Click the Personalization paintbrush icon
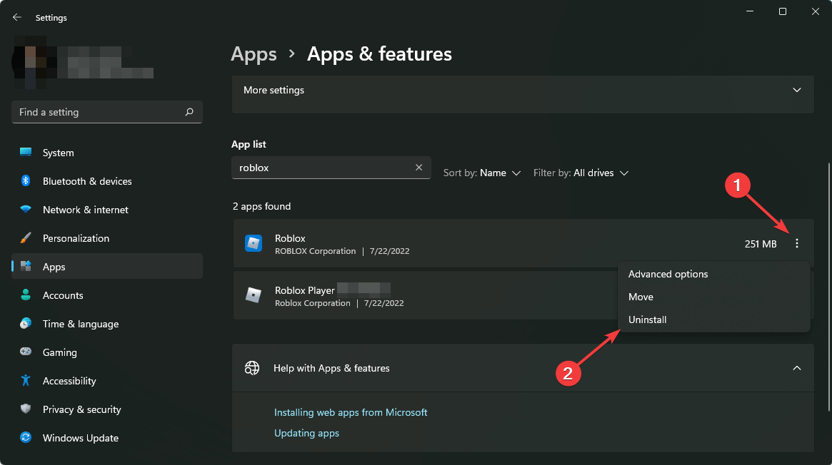This screenshot has width=832, height=465. [x=26, y=237]
